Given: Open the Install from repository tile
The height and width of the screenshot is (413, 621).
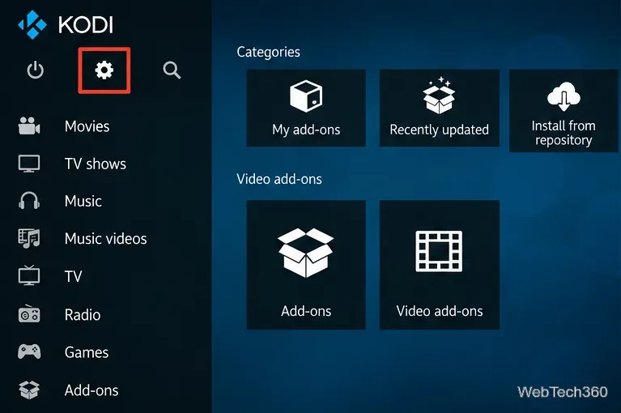Looking at the screenshot, I should (x=564, y=111).
